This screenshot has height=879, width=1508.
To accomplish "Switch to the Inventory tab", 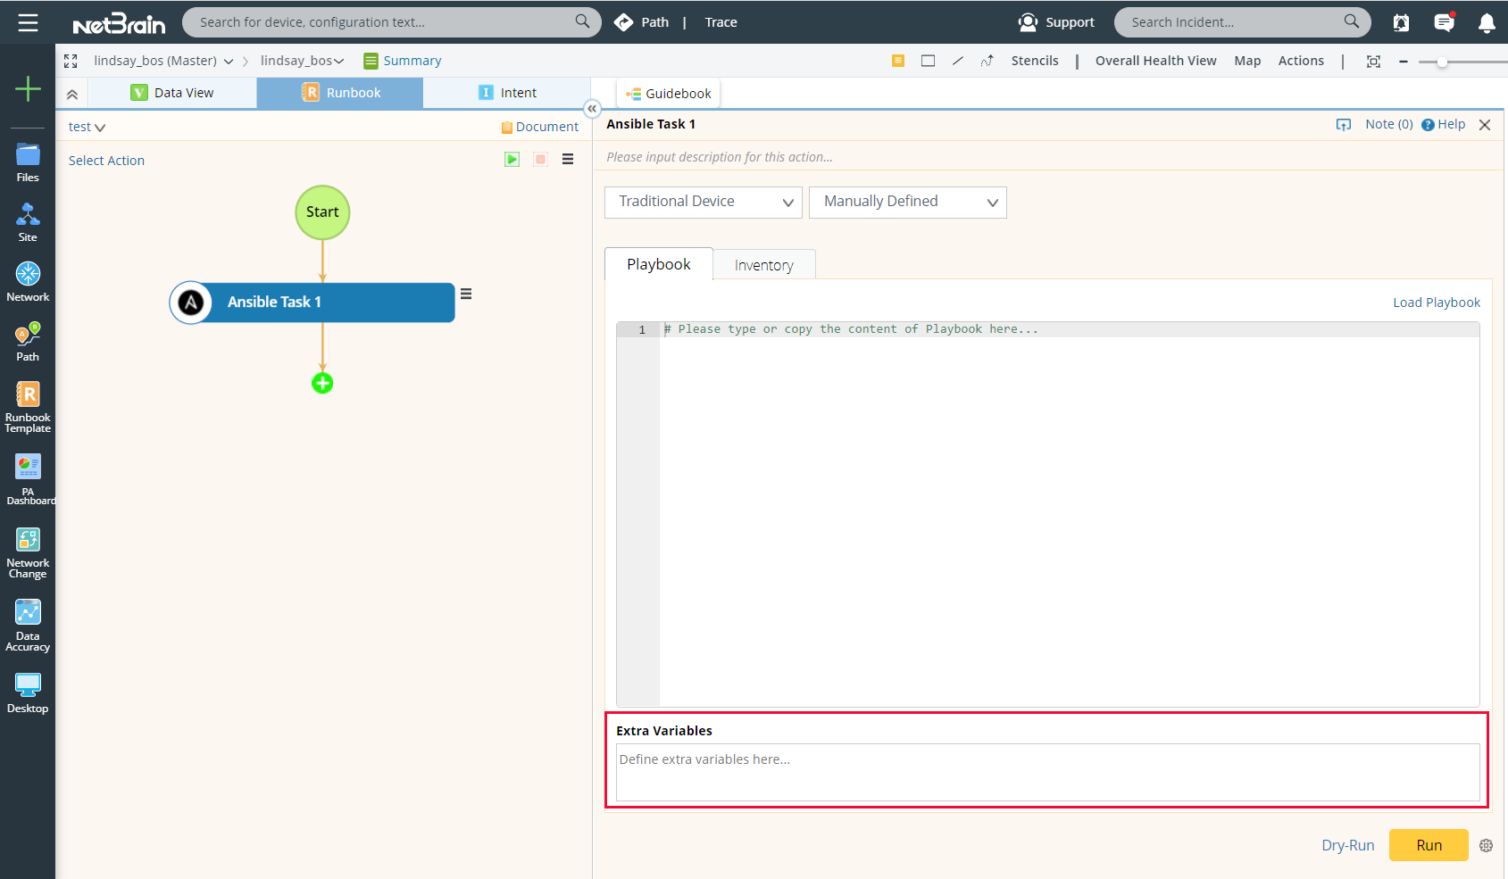I will click(x=763, y=264).
